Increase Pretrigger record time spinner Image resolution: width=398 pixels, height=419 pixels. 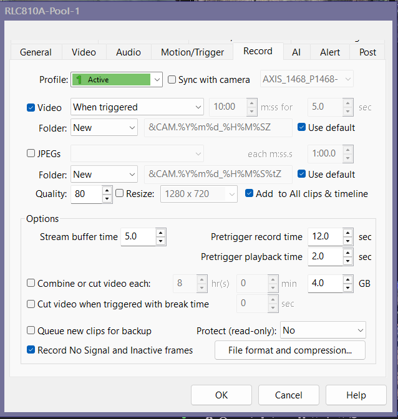click(348, 233)
